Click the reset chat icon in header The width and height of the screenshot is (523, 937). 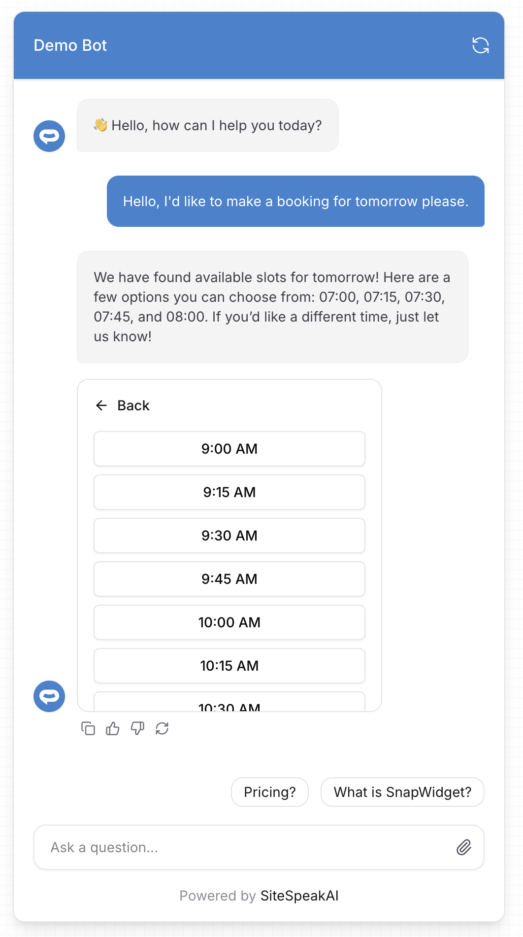click(x=480, y=45)
